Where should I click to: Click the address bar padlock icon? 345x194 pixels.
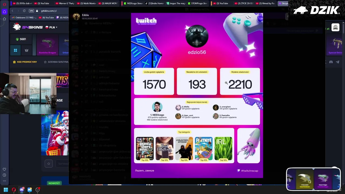click(x=37, y=11)
